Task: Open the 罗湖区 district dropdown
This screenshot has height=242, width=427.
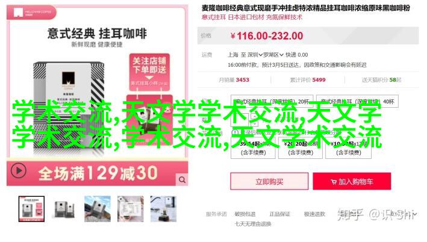Action: click(x=273, y=55)
